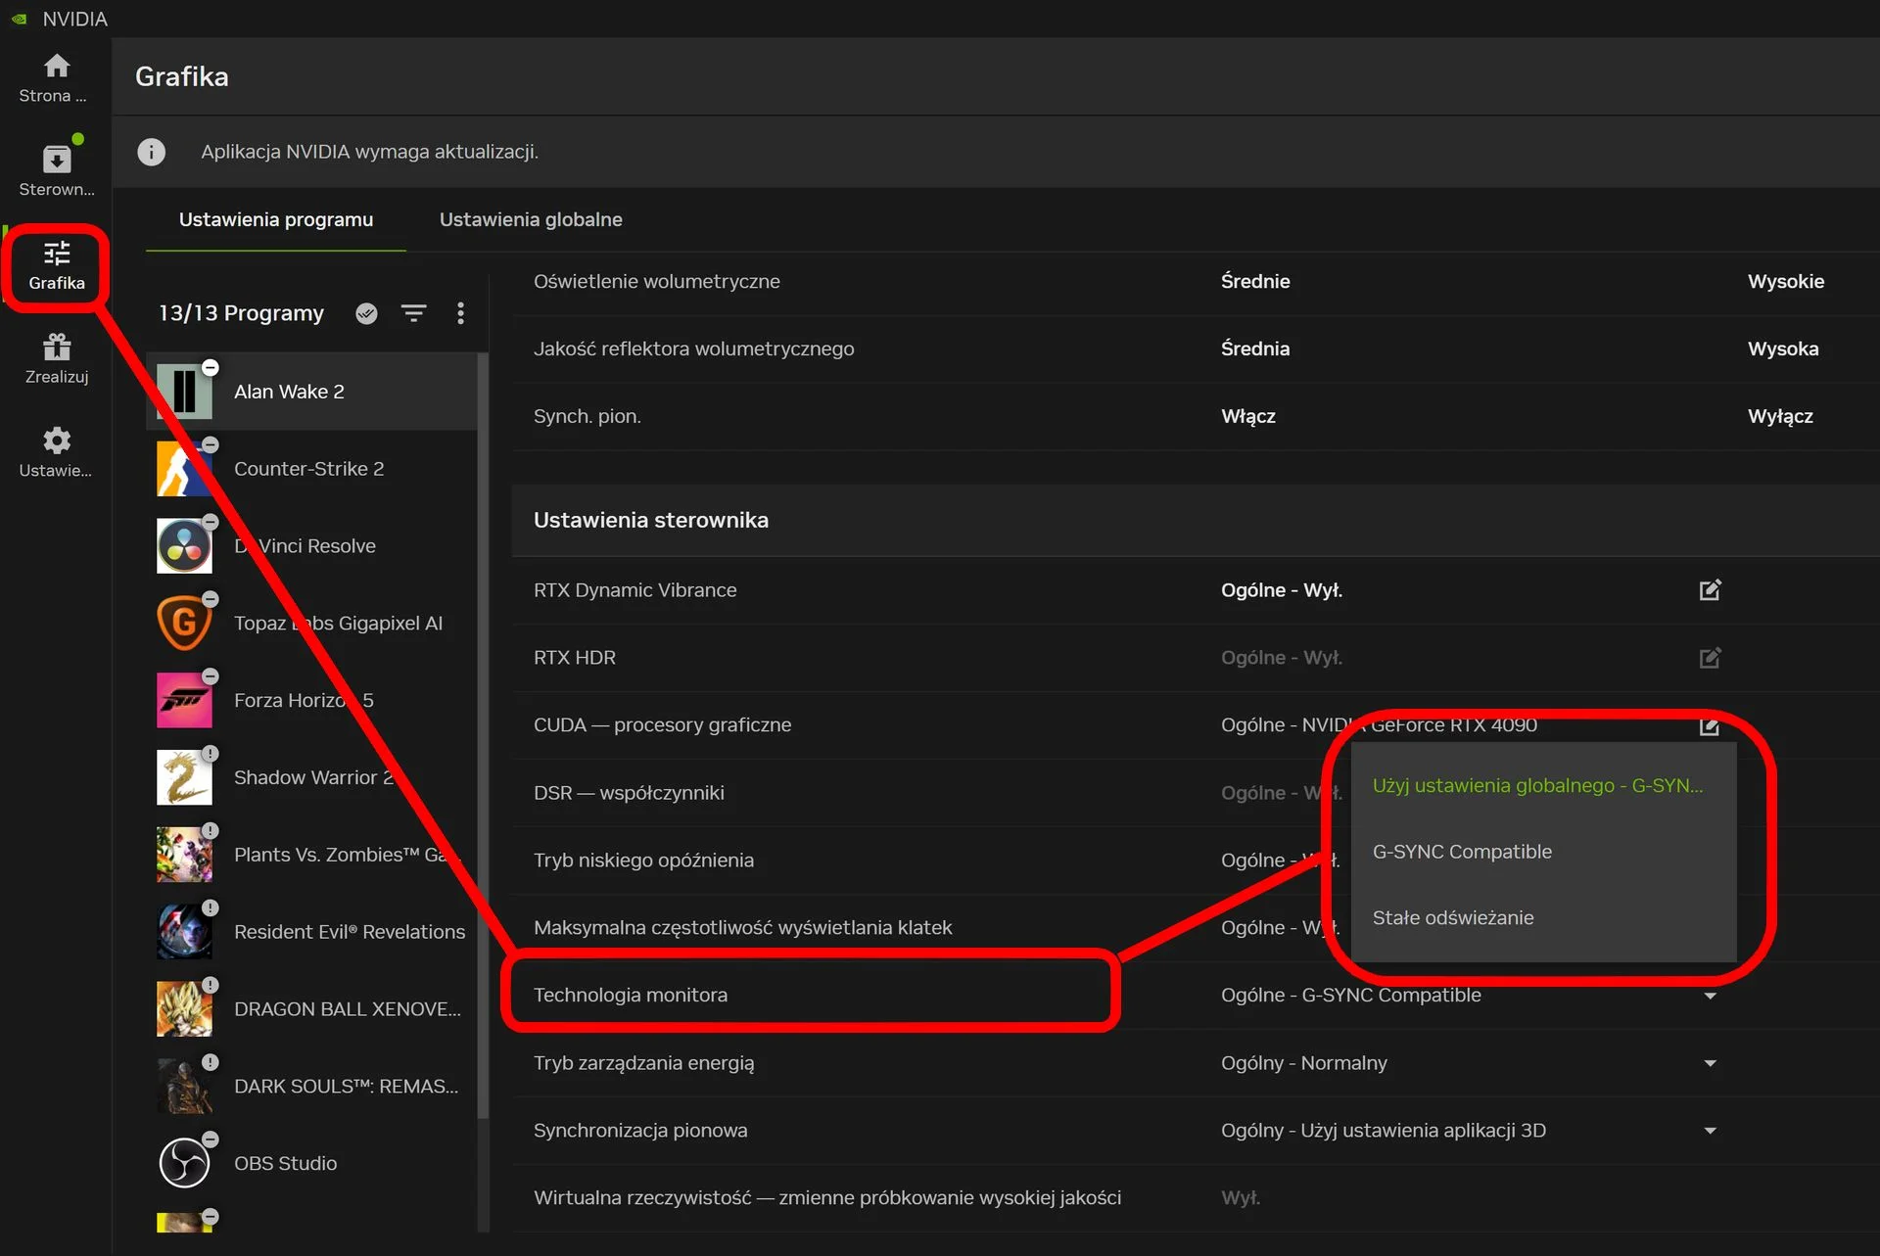Select the OBS Studio icon
The image size is (1880, 1256).
coord(184,1164)
